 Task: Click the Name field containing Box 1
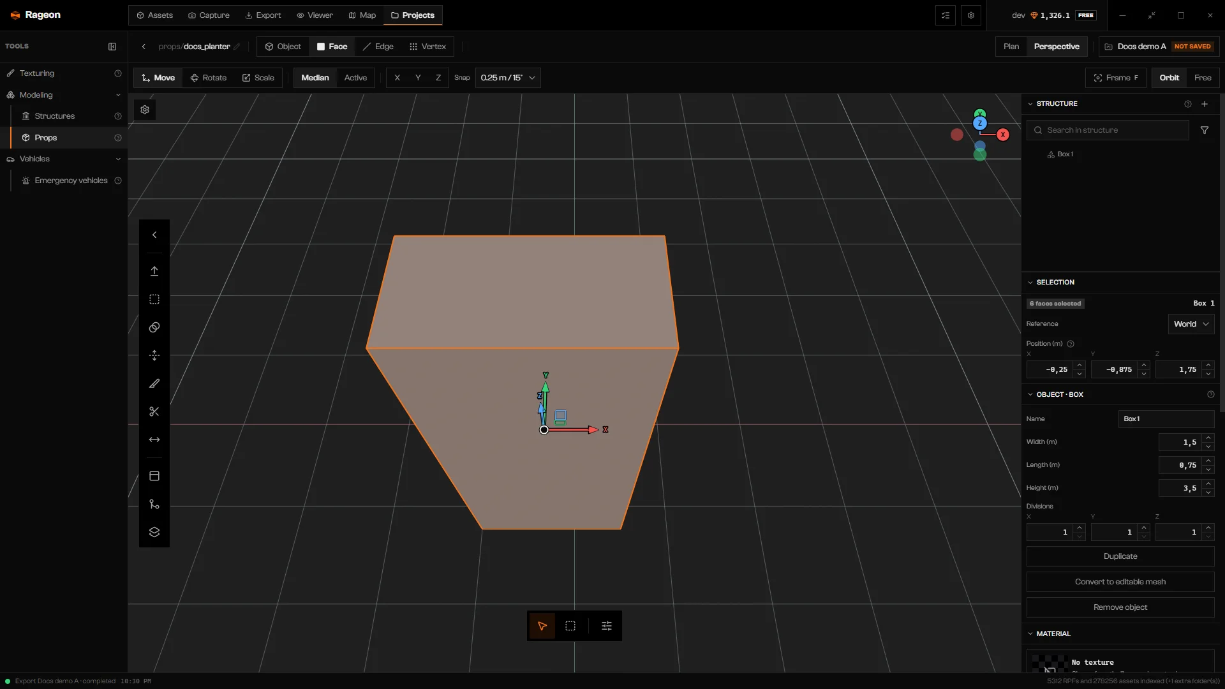pyautogui.click(x=1166, y=419)
